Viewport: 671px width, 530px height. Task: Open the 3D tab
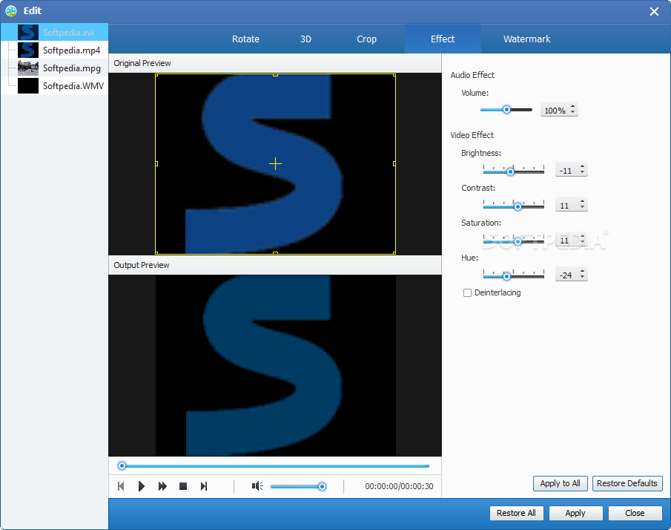(305, 39)
